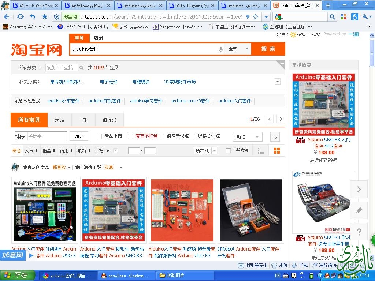Switch to the 店铺 search tab
The height and width of the screenshot is (281, 375).
pos(98,38)
